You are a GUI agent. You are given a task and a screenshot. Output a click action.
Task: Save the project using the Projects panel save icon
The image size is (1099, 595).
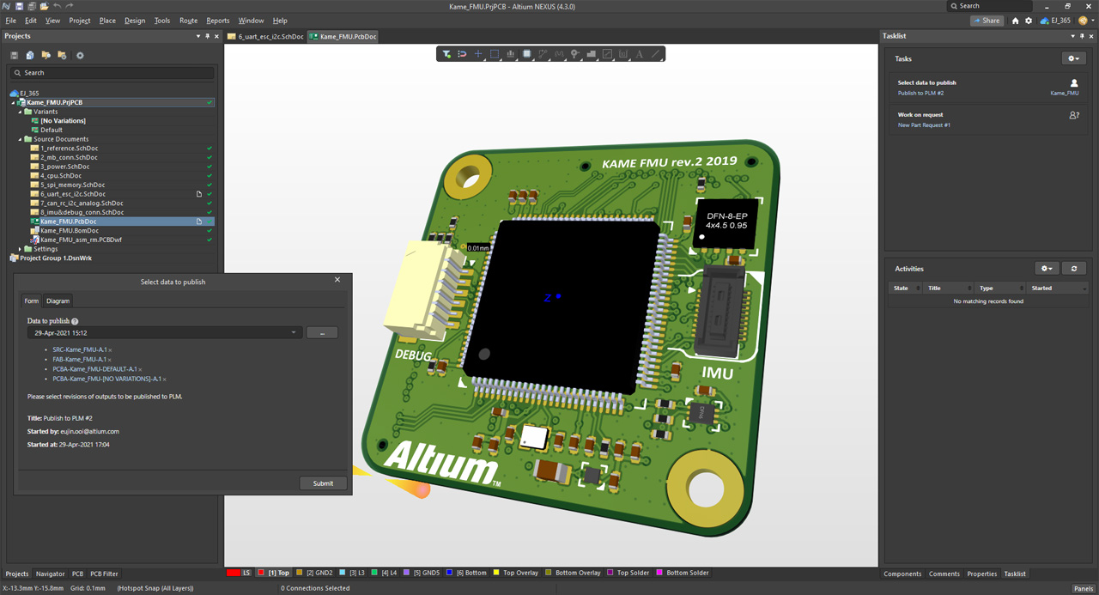pyautogui.click(x=14, y=55)
